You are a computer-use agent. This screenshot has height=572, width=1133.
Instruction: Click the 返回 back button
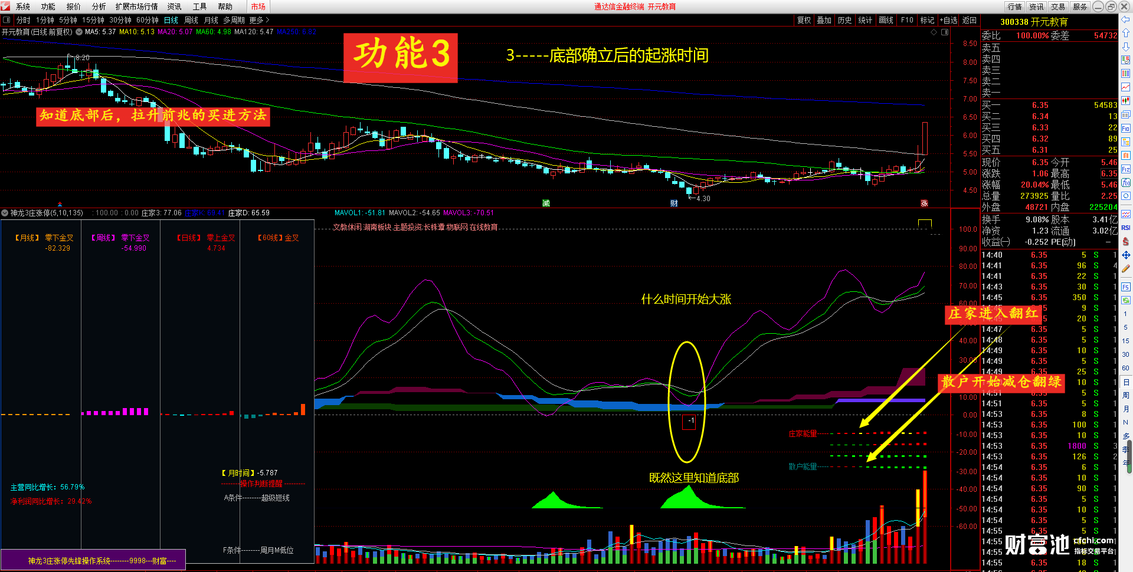click(x=970, y=20)
